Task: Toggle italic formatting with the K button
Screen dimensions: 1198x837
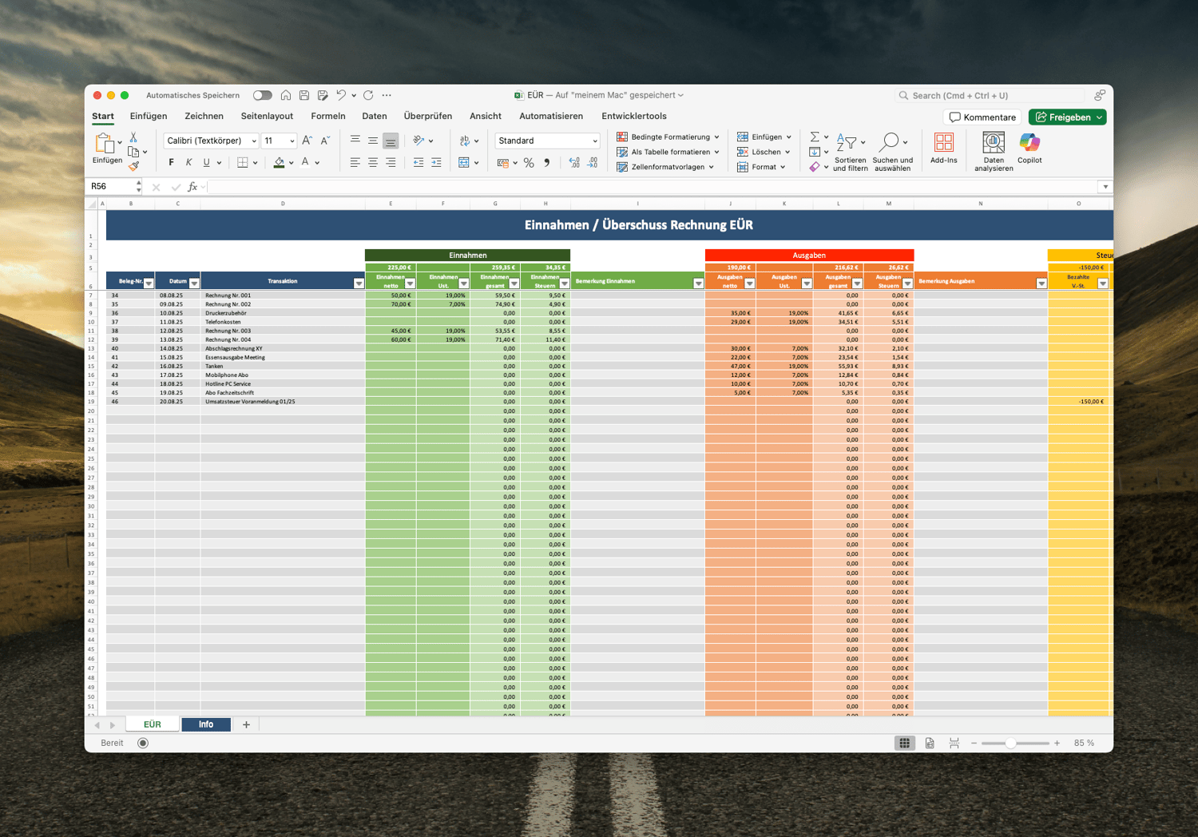Action: [188, 163]
